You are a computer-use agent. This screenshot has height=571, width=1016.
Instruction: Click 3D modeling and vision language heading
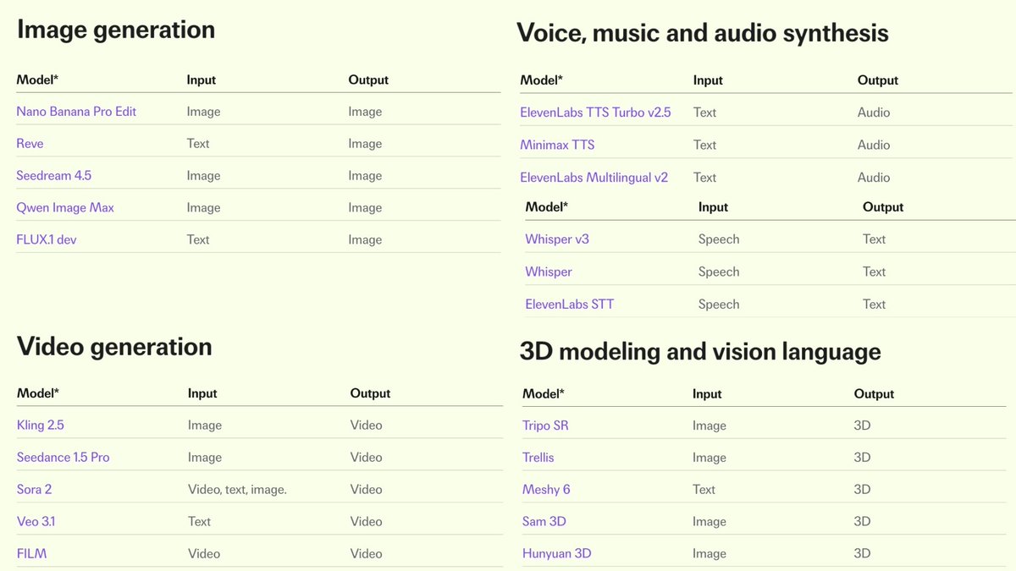[x=700, y=352]
